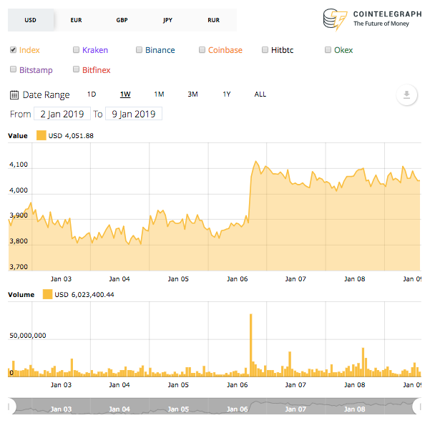Click the download chart icon button
The height and width of the screenshot is (423, 430).
[406, 95]
